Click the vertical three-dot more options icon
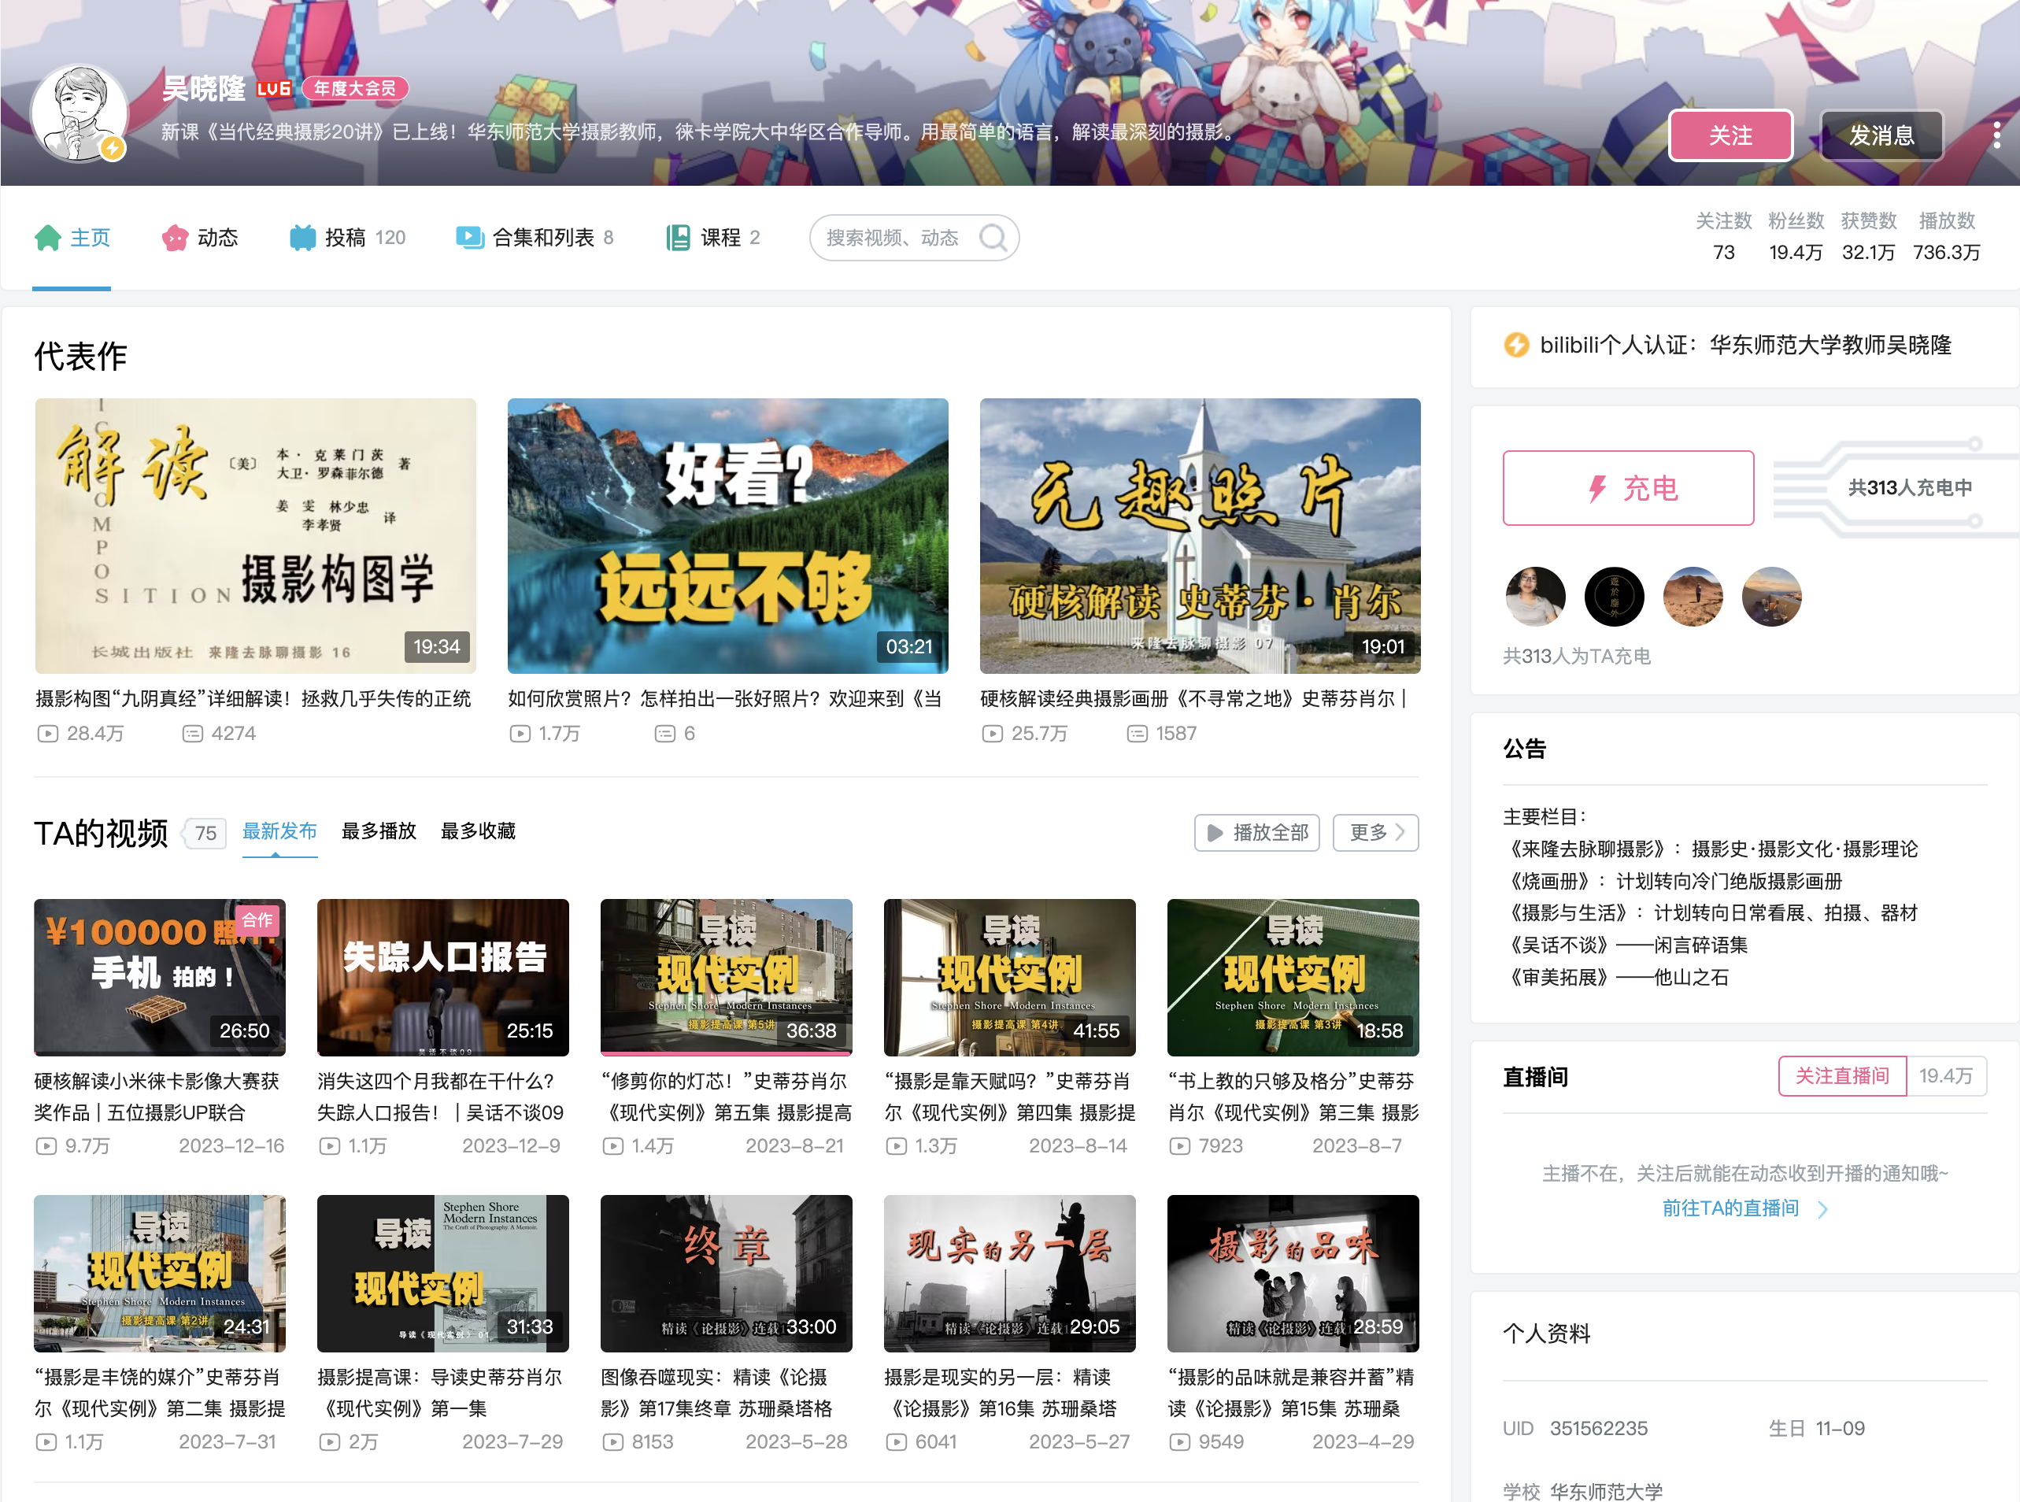The image size is (2020, 1502). 1996,135
